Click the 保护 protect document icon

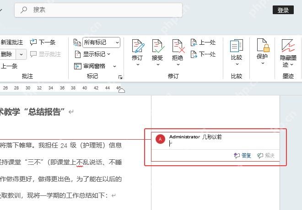(263, 45)
